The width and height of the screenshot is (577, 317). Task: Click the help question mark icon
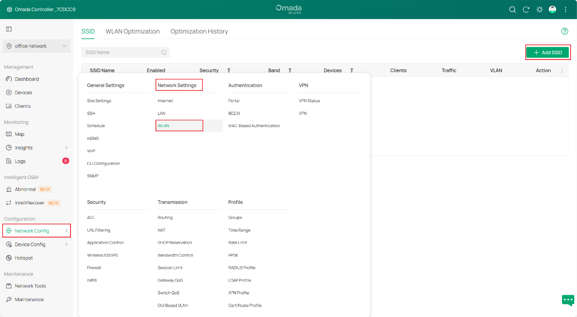coord(565,31)
